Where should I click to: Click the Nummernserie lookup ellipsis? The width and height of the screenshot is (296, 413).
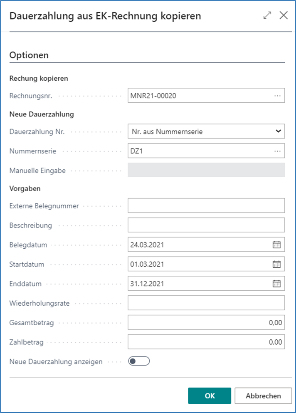point(277,151)
